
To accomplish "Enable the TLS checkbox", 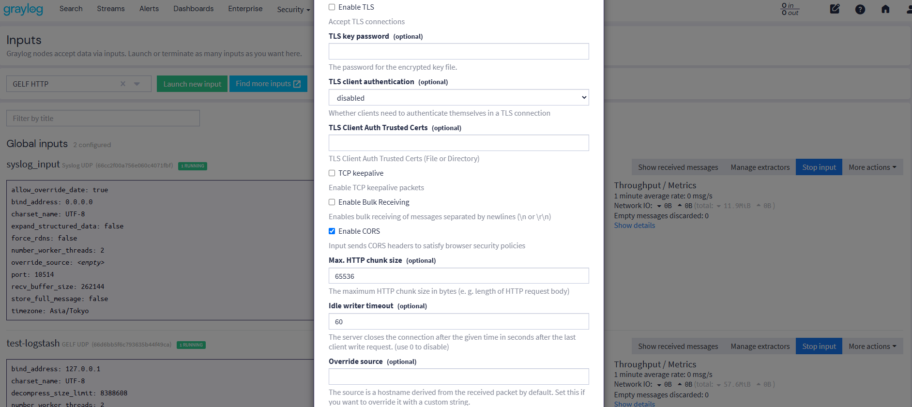I will [x=332, y=7].
